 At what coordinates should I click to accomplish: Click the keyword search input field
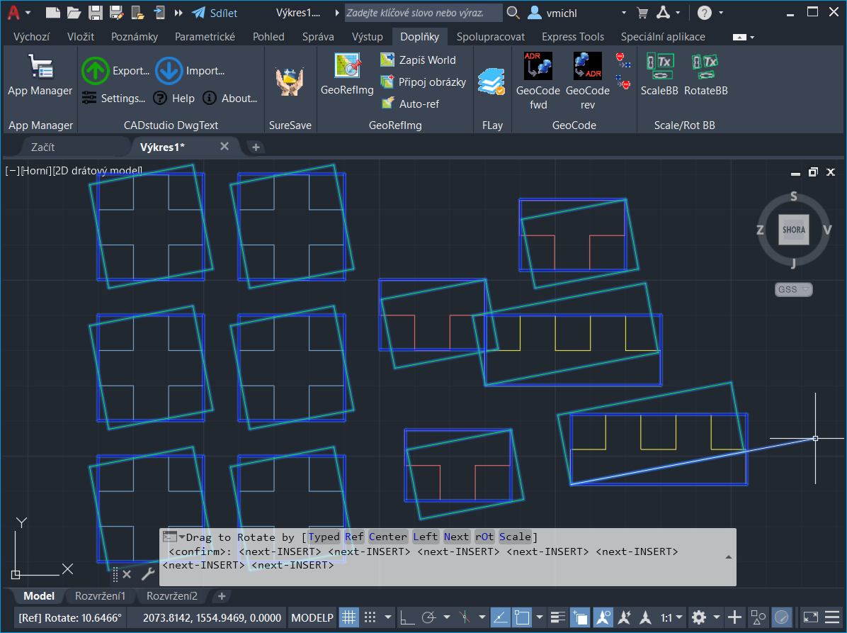coord(423,13)
